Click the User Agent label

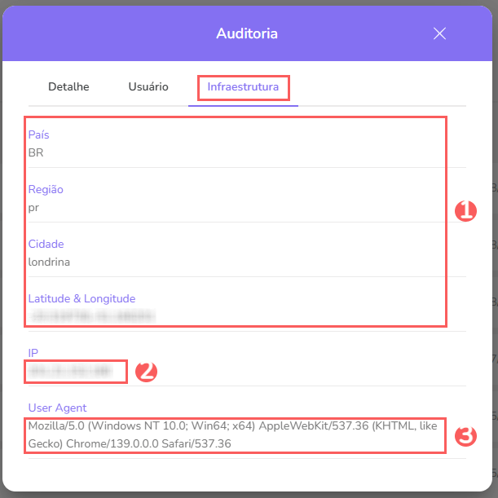pos(57,408)
